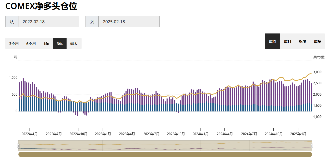Change the frequency to 季度

[303, 41]
